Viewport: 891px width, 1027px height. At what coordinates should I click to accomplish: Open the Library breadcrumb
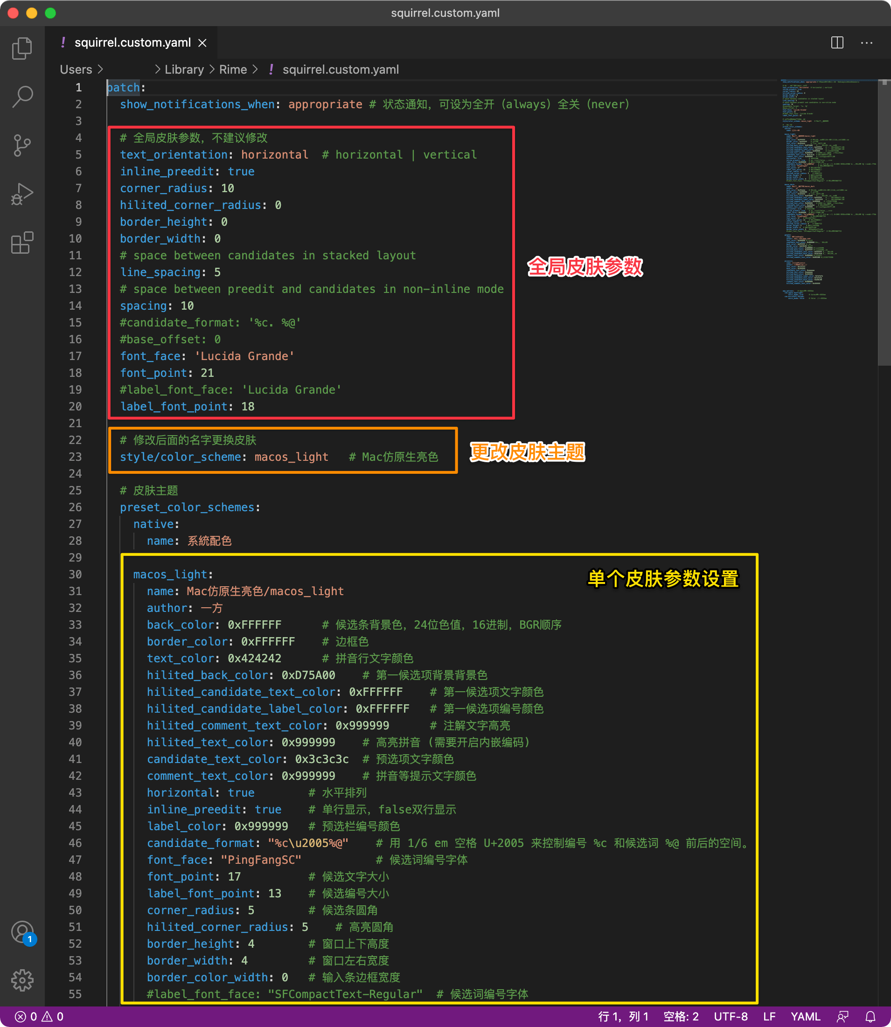point(184,69)
